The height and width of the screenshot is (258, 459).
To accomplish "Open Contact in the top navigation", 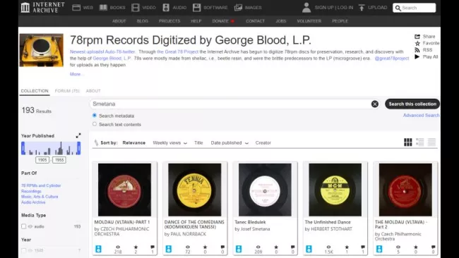I will (x=255, y=21).
